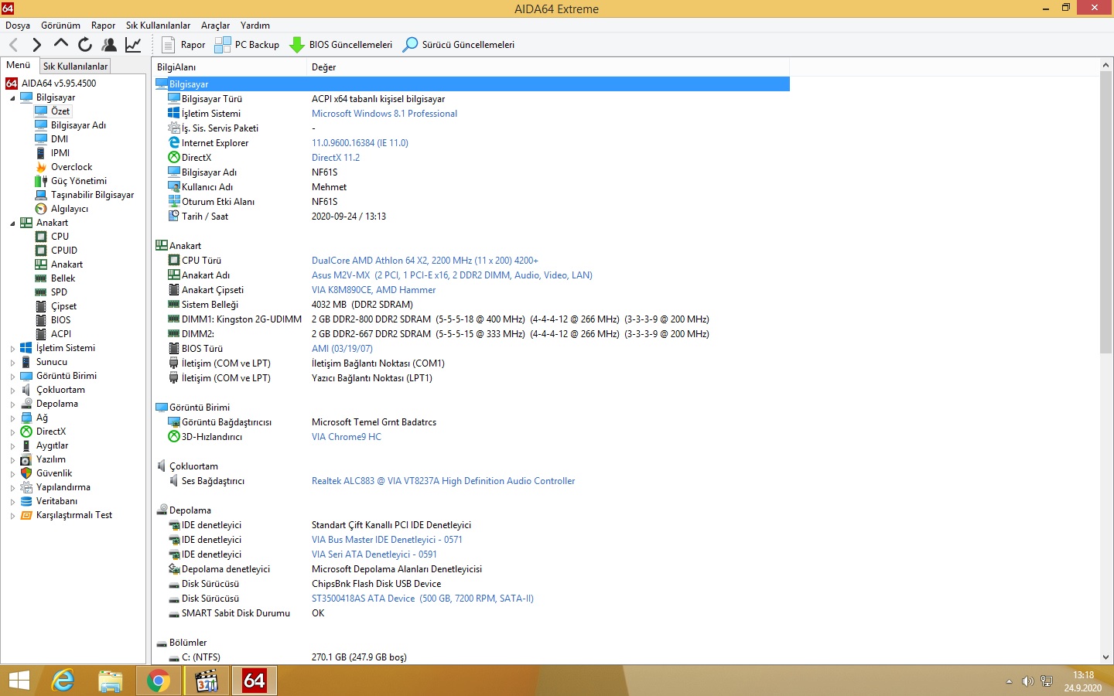Open the graph chart toolbar icon
The image size is (1114, 696).
click(x=133, y=45)
